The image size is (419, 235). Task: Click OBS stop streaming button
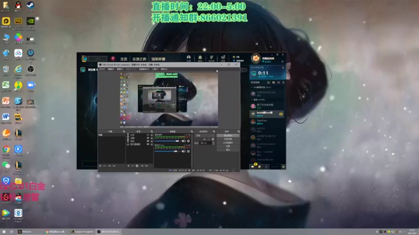pos(228,135)
